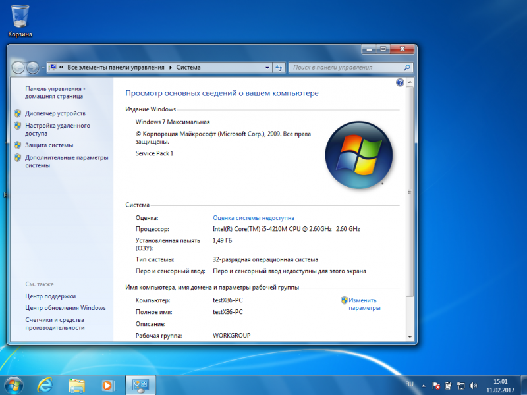Open Центр обновления Windows link

(x=65, y=307)
